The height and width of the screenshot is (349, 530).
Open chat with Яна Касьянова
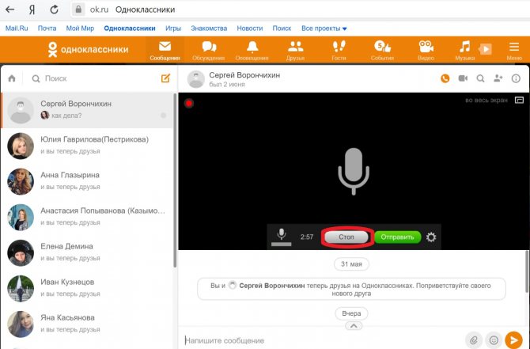87,324
